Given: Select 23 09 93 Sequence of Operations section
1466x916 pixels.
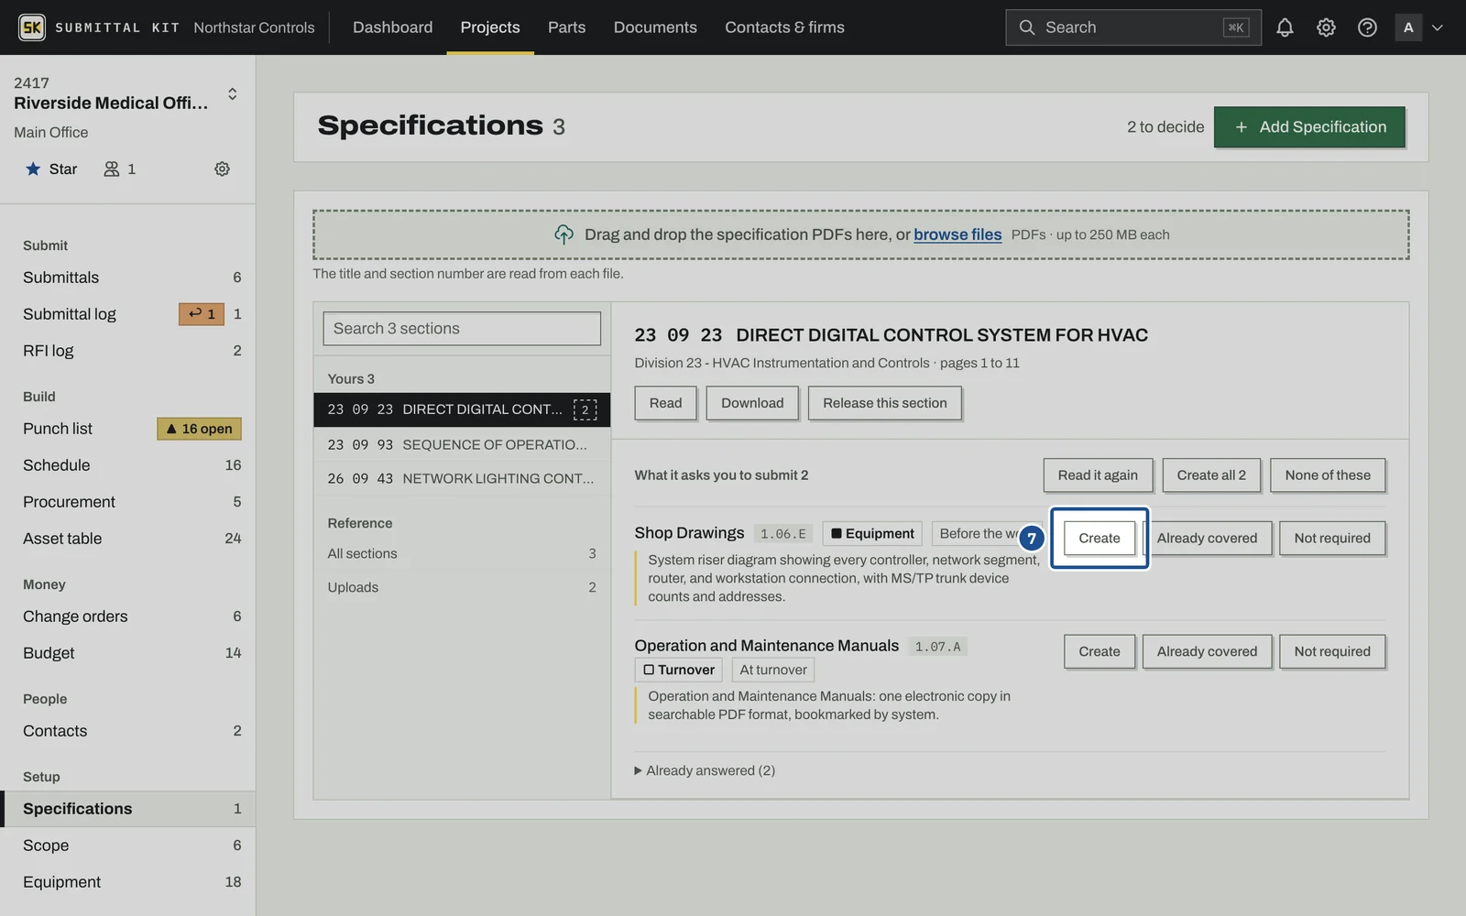Looking at the screenshot, I should 462,445.
